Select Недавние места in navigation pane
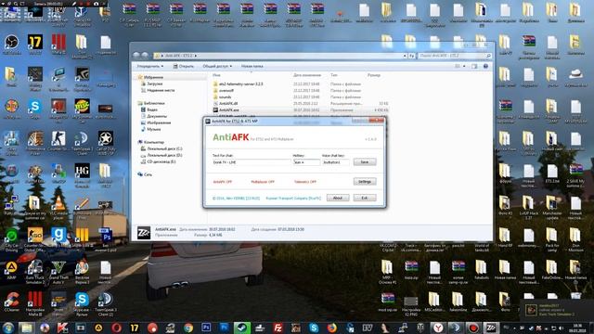This screenshot has height=334, width=594. click(158, 91)
